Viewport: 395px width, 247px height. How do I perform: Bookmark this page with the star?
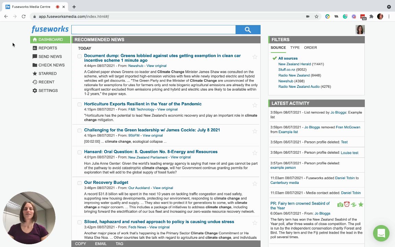pyautogui.click(x=316, y=16)
